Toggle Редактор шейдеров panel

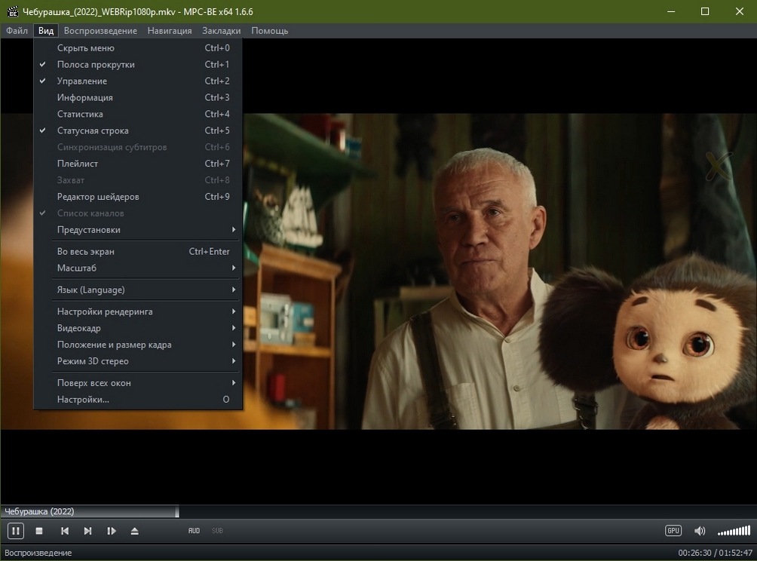(x=138, y=197)
